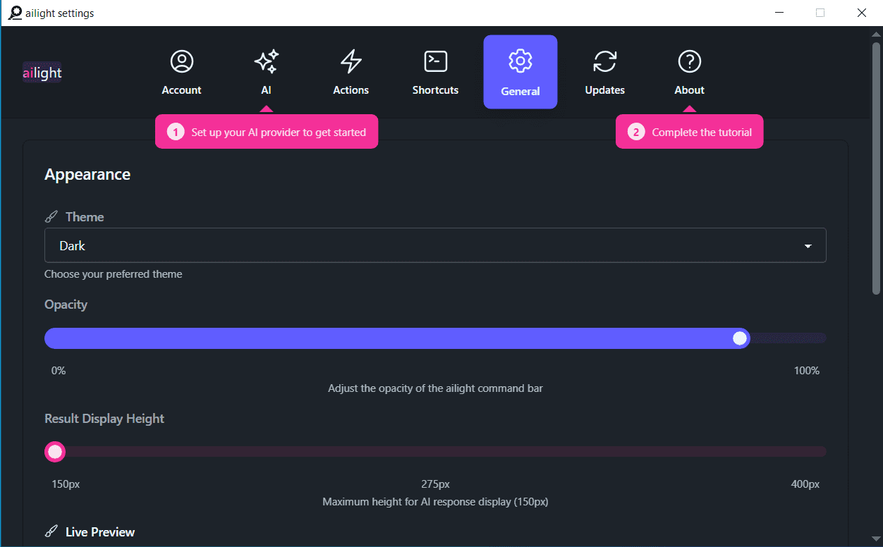Click the Result Display Height slider handle
883x547 pixels.
tap(55, 452)
